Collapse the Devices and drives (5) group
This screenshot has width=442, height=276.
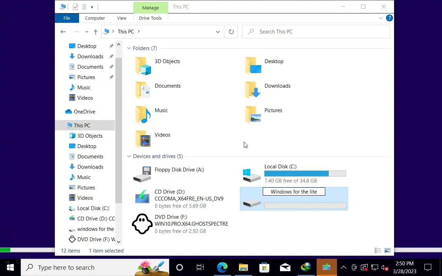(129, 156)
